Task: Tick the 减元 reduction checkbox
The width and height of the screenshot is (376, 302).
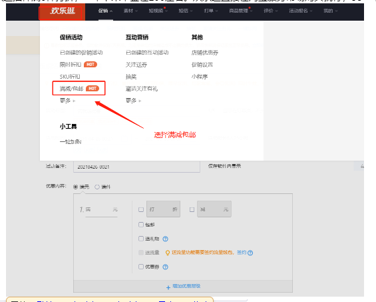Action: 192,210
